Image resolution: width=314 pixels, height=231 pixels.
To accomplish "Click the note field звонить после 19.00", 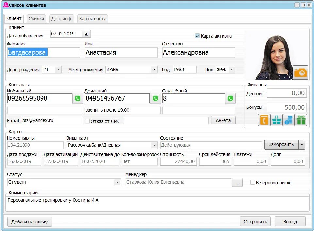I will click(x=123, y=110).
